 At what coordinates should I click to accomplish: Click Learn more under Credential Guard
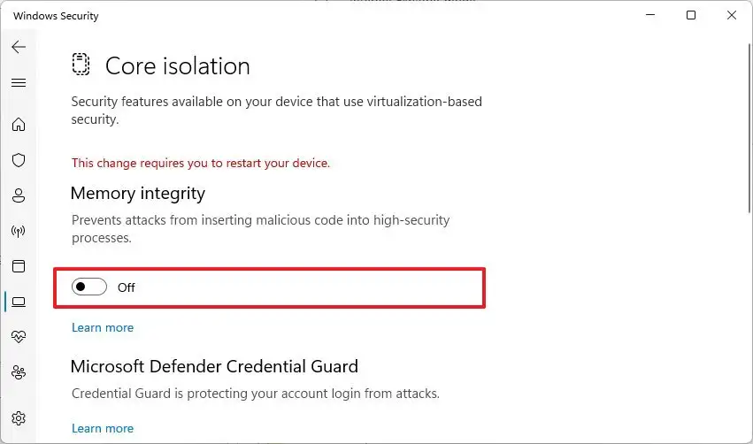103,428
